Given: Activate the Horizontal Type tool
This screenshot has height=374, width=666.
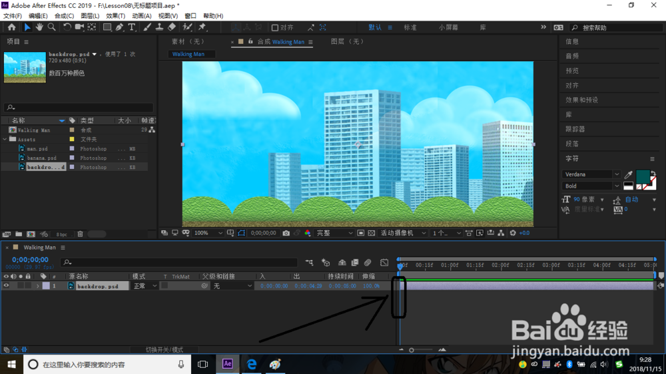Looking at the screenshot, I should point(132,27).
